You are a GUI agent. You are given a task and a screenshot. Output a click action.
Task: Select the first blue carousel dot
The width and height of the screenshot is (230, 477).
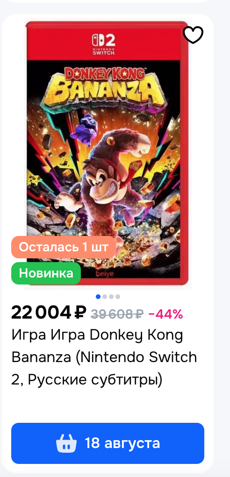point(98,297)
